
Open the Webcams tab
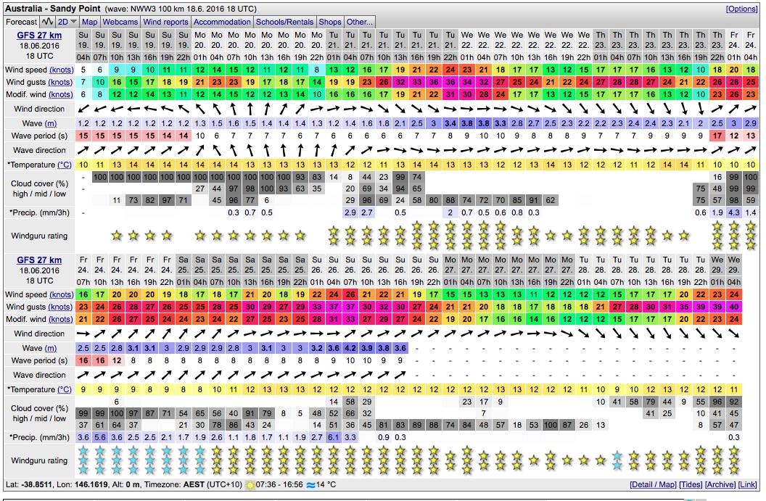(x=120, y=22)
